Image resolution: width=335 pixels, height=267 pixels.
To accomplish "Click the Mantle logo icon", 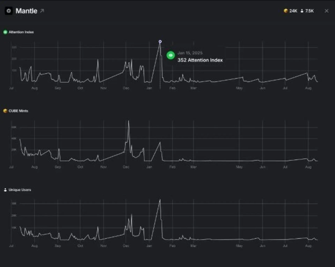I will click(x=8, y=11).
